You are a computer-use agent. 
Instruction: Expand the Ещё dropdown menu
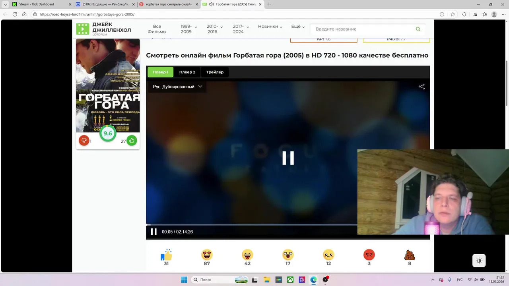[x=298, y=27]
